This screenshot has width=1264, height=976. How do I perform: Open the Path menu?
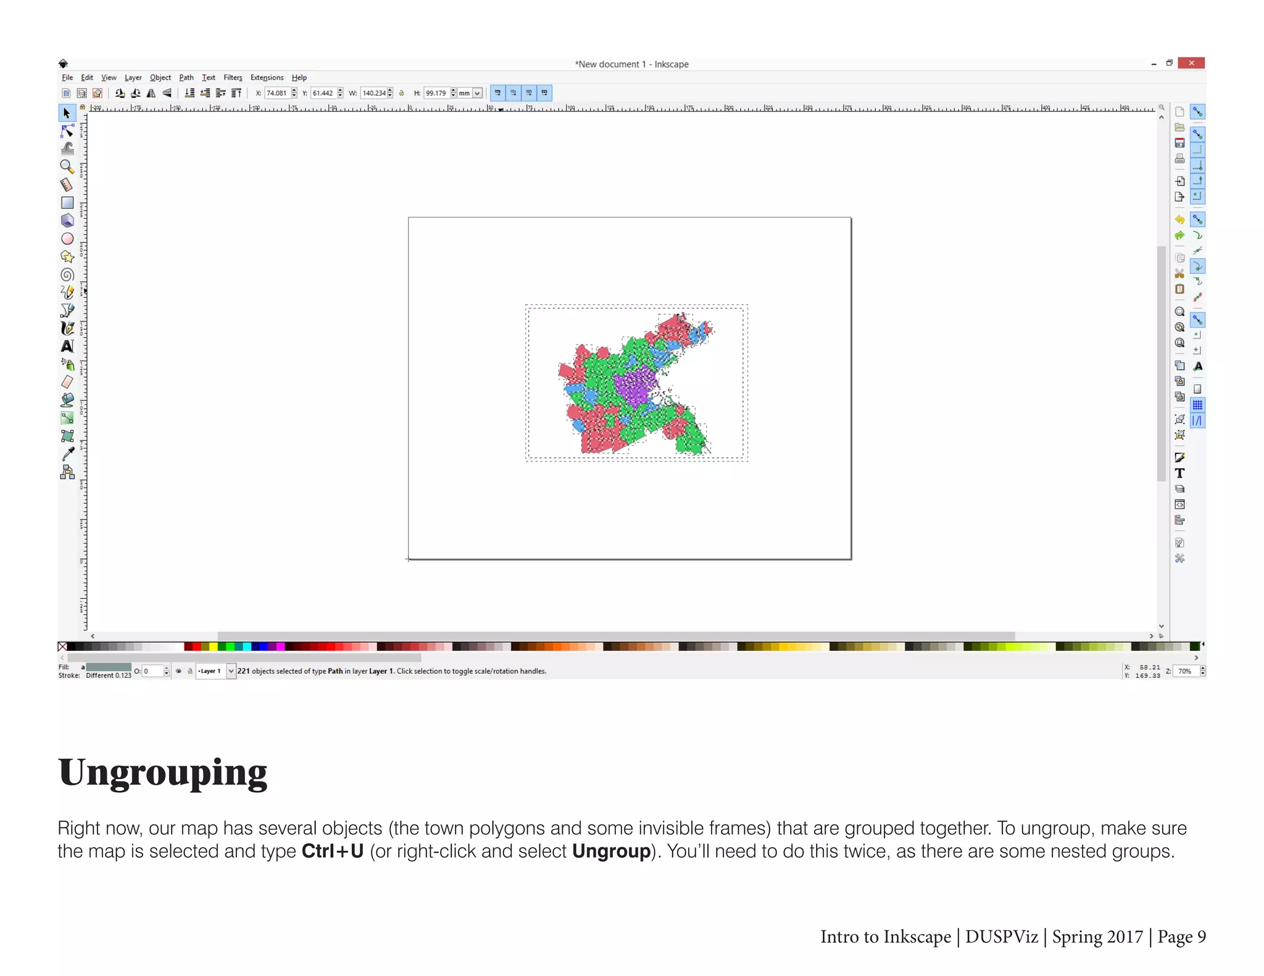pos(186,78)
